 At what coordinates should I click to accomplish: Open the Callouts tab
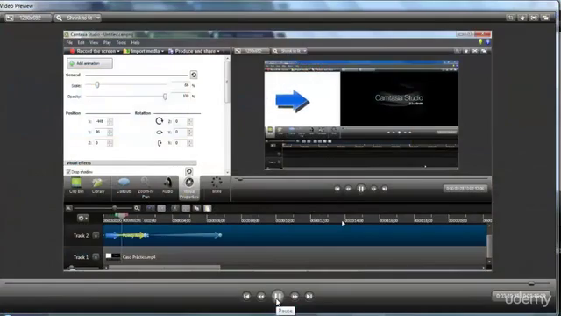(x=124, y=185)
